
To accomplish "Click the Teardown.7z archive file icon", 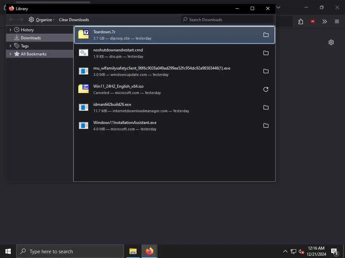I will click(84, 35).
